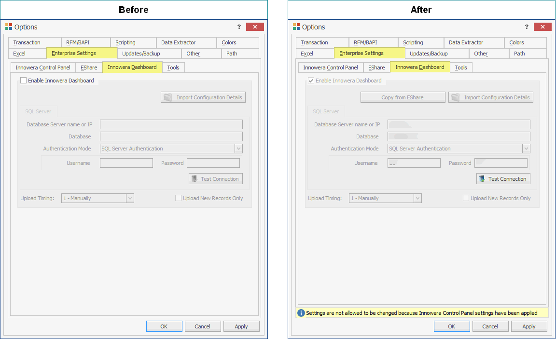This screenshot has height=339, width=556.
Task: Click the Test Connection icon in Before dialog
Action: tap(194, 178)
